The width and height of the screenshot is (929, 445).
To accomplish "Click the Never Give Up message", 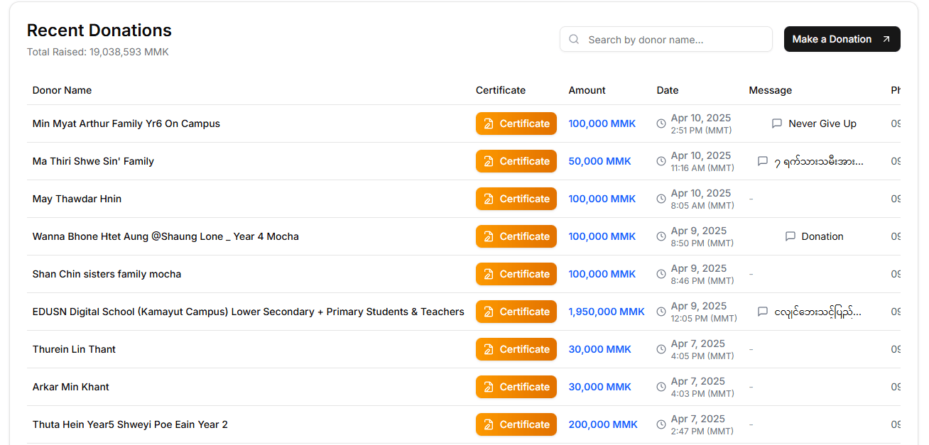I will point(822,123).
